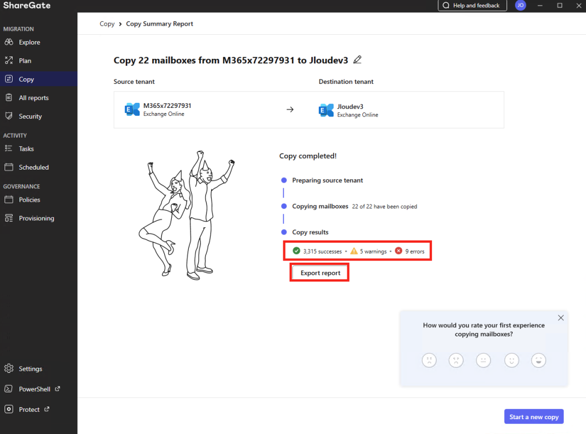This screenshot has width=586, height=434.
Task: Click red errors cross icon
Action: click(399, 251)
